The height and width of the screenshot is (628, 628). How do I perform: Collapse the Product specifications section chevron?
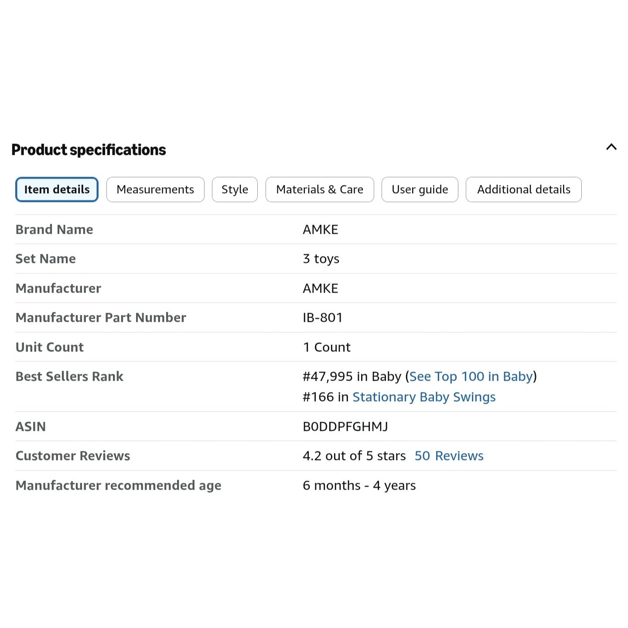[x=611, y=147]
